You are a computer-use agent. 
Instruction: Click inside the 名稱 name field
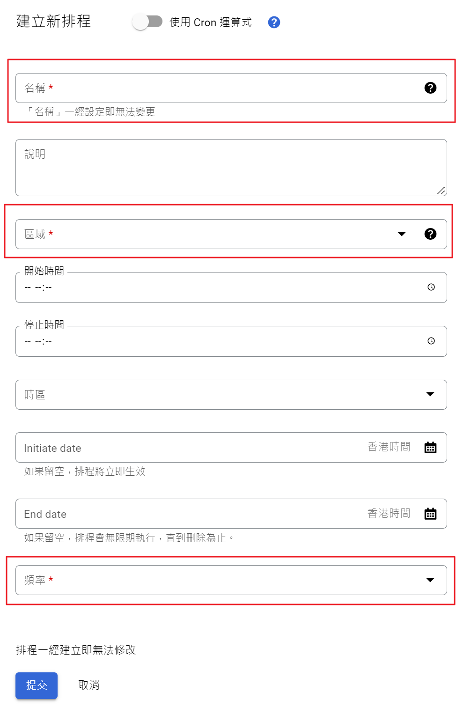(x=187, y=88)
